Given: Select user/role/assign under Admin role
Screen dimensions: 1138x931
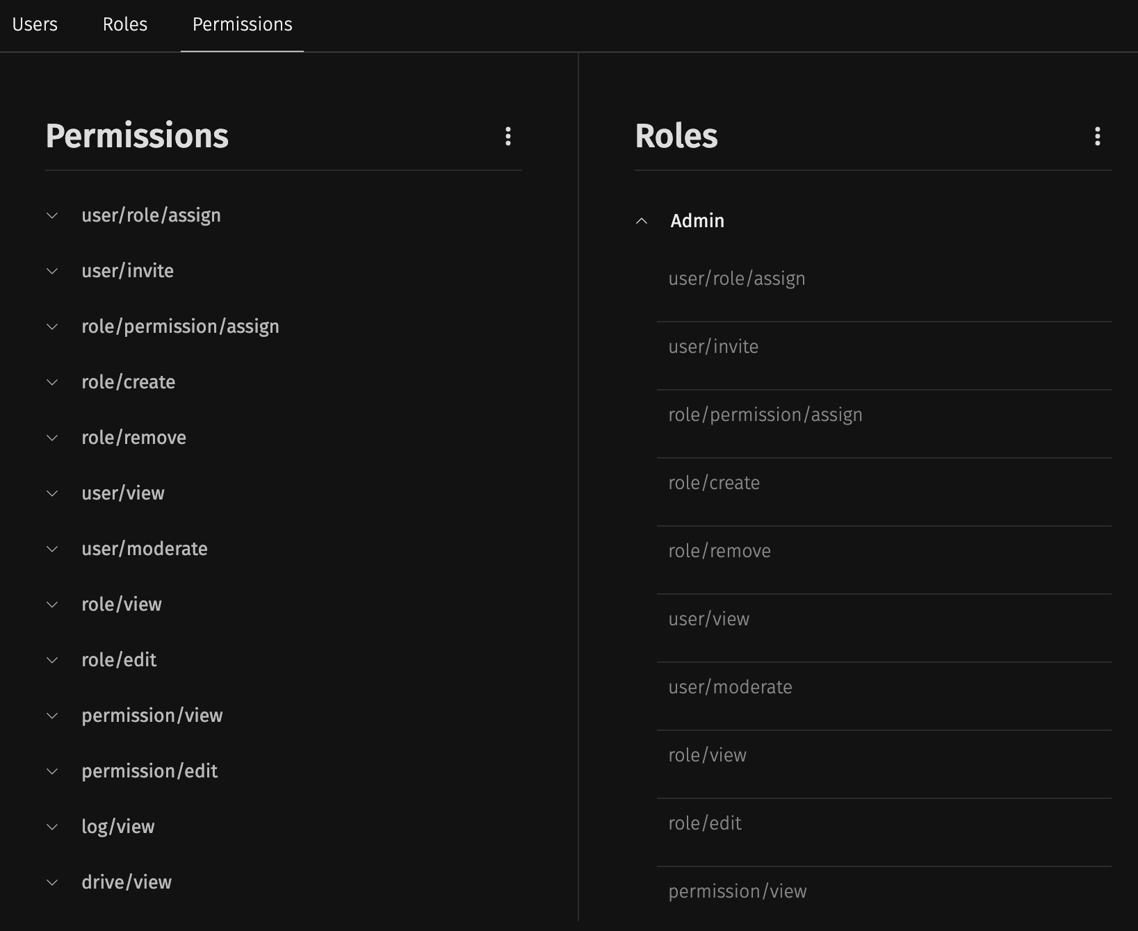Looking at the screenshot, I should (x=737, y=279).
